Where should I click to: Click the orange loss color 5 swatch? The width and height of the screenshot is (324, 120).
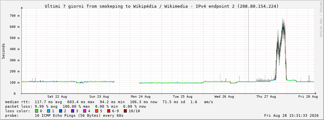[97, 111]
